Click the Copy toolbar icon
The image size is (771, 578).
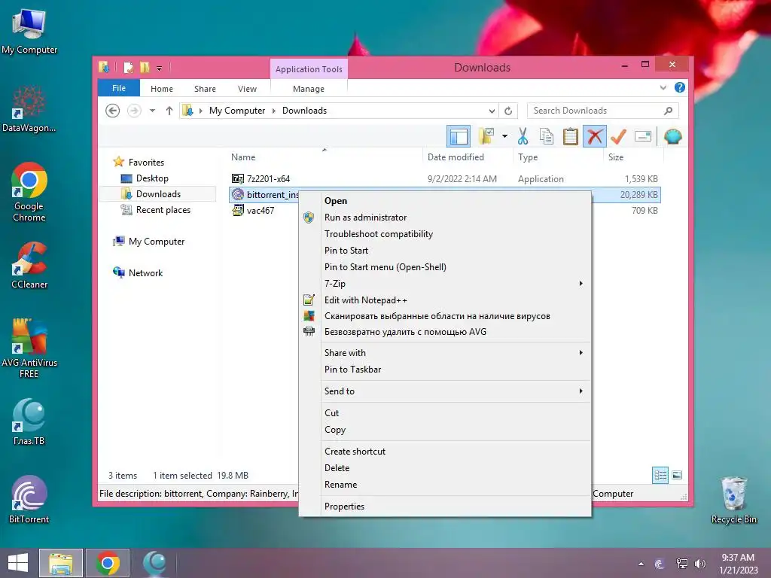pos(547,137)
